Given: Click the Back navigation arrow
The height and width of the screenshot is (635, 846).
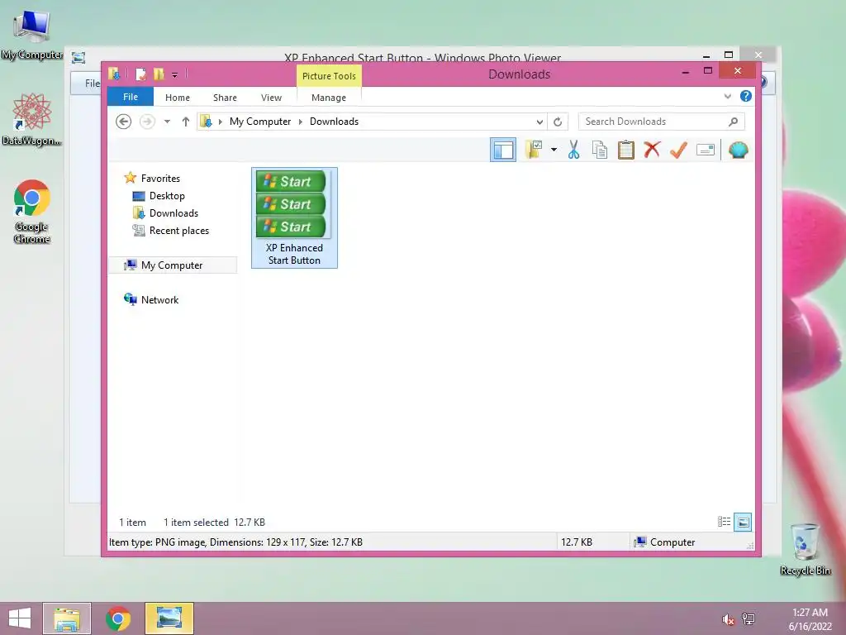Looking at the screenshot, I should (x=124, y=122).
